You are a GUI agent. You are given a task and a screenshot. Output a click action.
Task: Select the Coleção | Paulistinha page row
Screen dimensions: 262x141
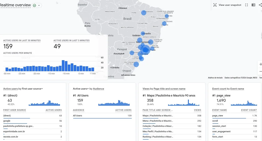tap(172, 126)
